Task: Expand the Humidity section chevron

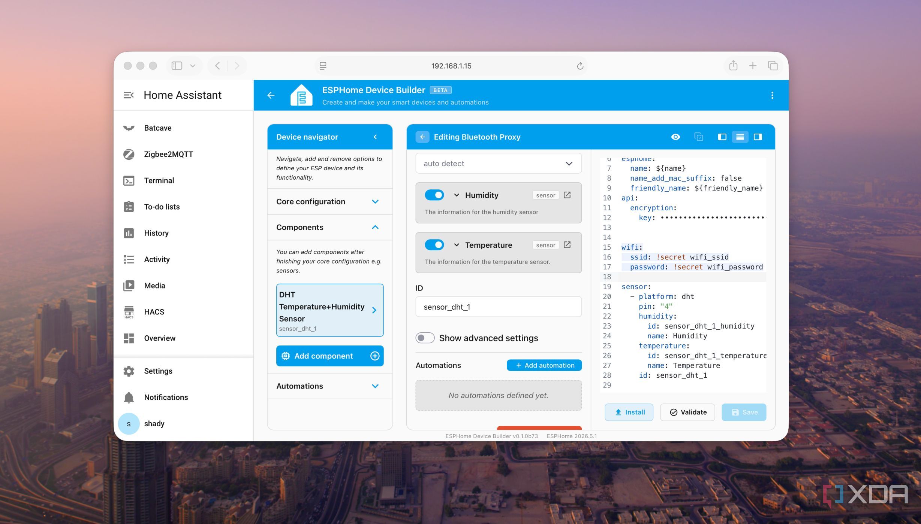Action: click(x=456, y=195)
